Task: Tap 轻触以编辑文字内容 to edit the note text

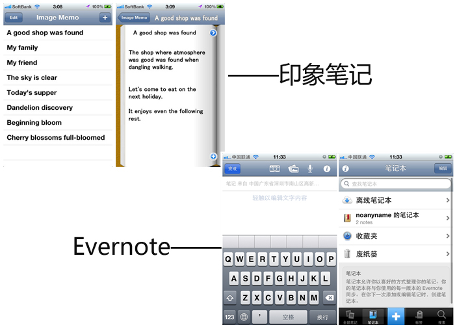Action: [x=279, y=198]
